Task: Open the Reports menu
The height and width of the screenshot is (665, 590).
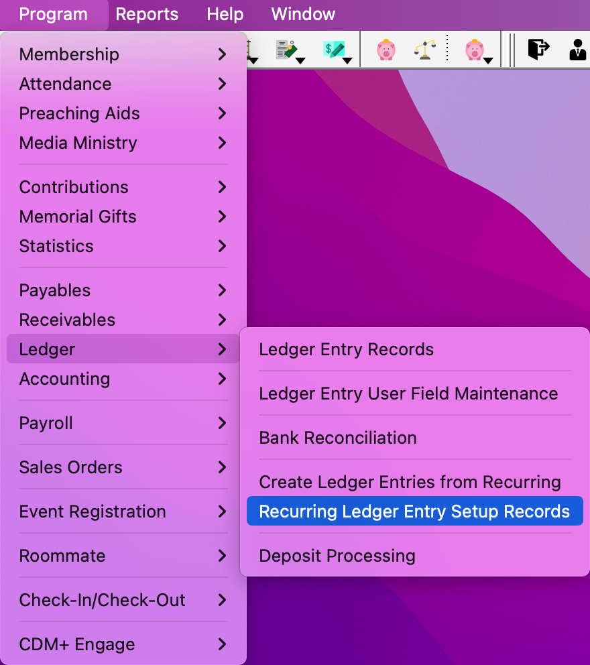Action: click(147, 14)
